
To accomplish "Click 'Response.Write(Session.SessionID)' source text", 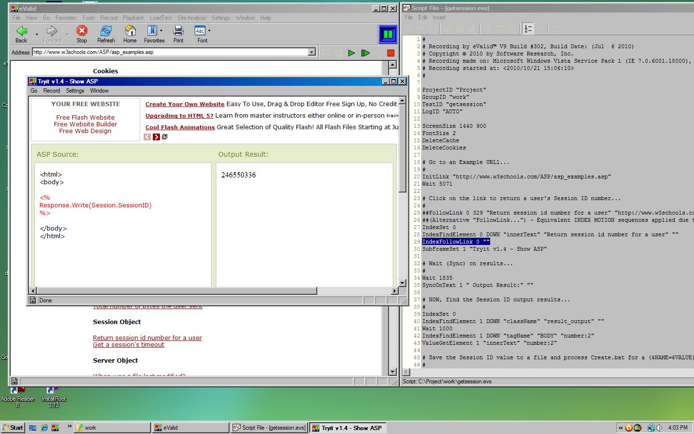I will pyautogui.click(x=95, y=205).
